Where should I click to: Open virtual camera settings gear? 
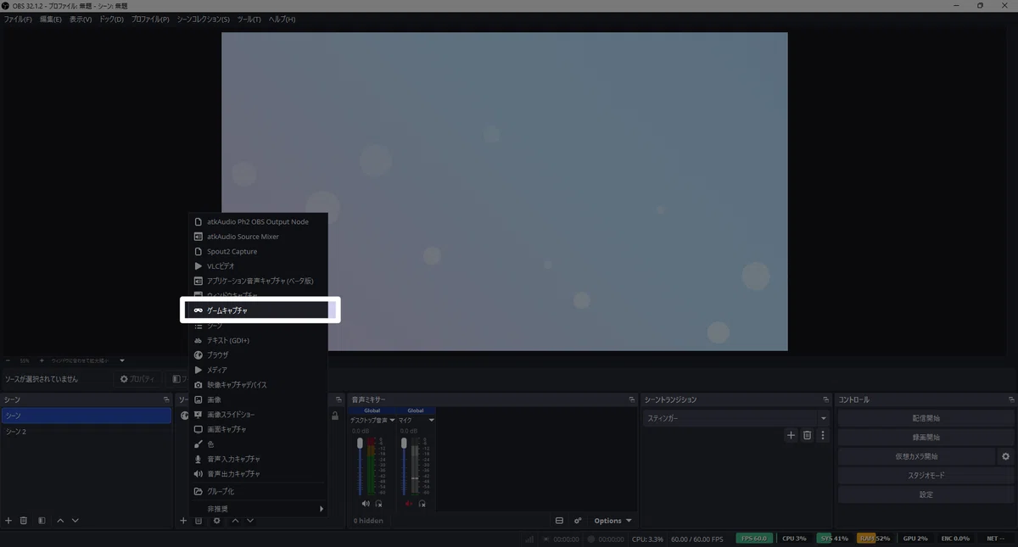pyautogui.click(x=1006, y=456)
